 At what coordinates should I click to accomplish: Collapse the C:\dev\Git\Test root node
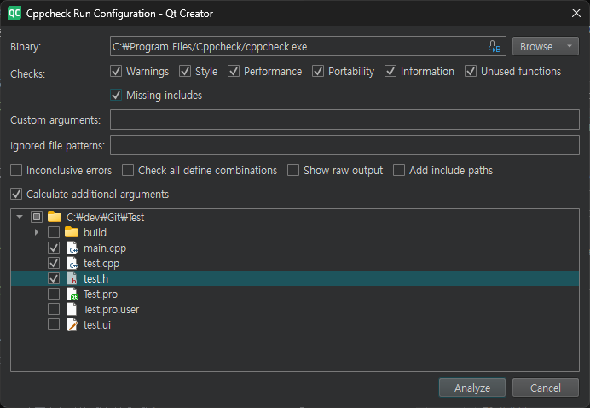pyautogui.click(x=20, y=217)
